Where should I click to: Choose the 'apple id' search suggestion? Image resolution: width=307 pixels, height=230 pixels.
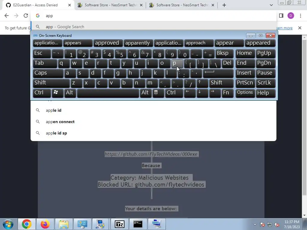(x=153, y=110)
